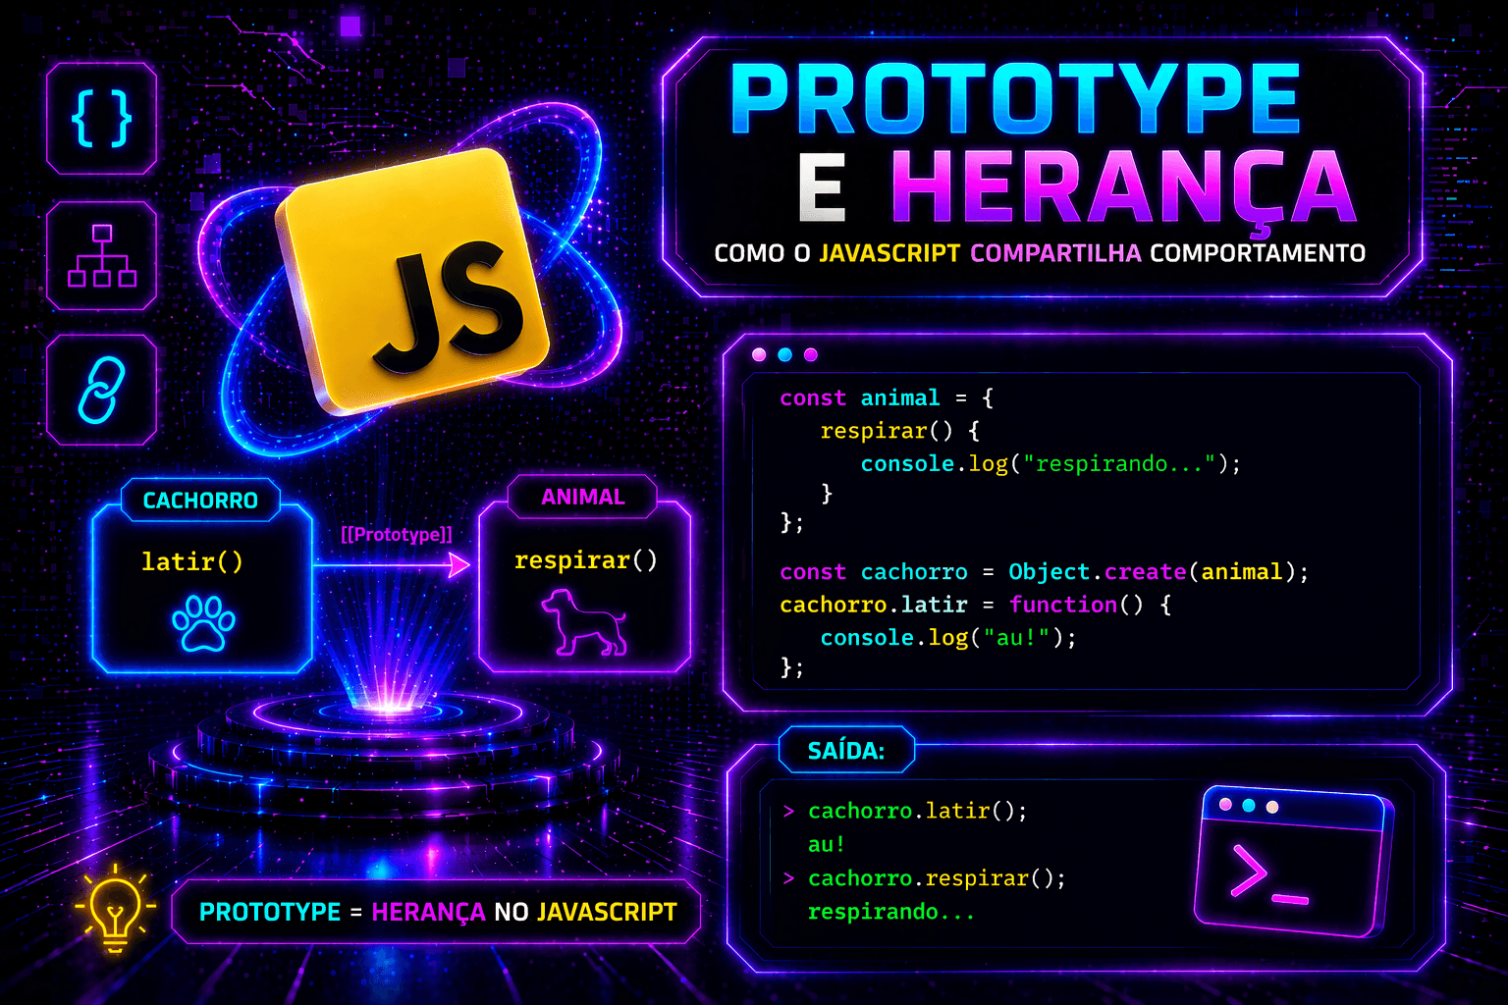The image size is (1508, 1005).
Task: Click the code line "respirar() {"
Action: click(900, 431)
